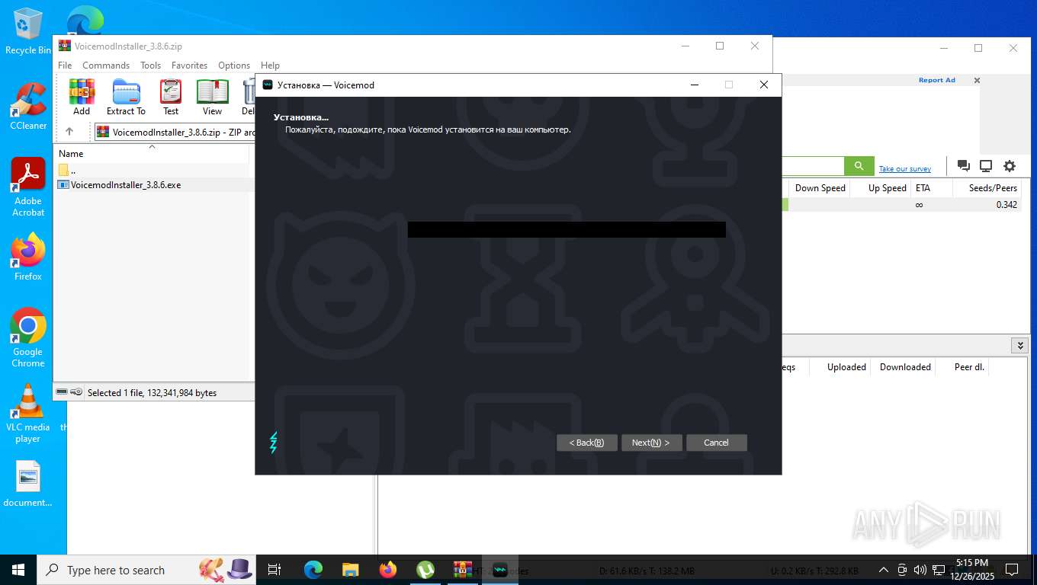
Task: Open Adobe Acrobat desktop shortcut
Action: point(28,187)
